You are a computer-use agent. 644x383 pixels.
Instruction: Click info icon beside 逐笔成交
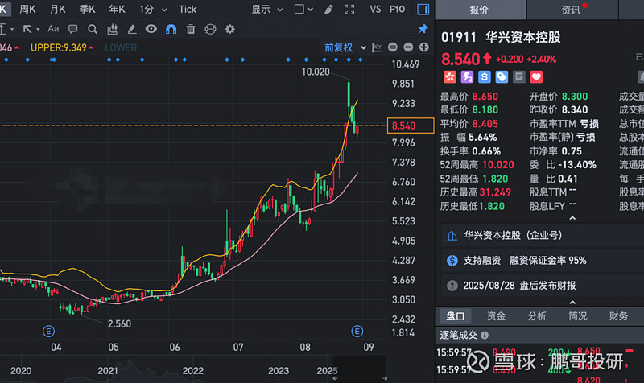click(x=485, y=336)
